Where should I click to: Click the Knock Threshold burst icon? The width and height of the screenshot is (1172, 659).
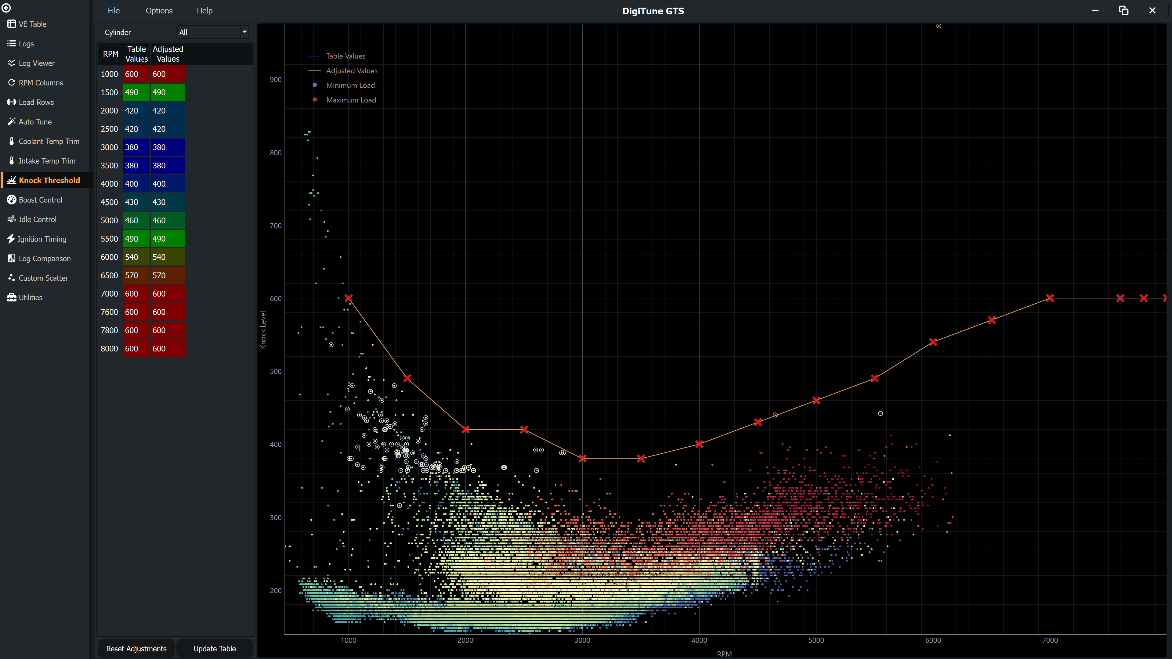[11, 180]
